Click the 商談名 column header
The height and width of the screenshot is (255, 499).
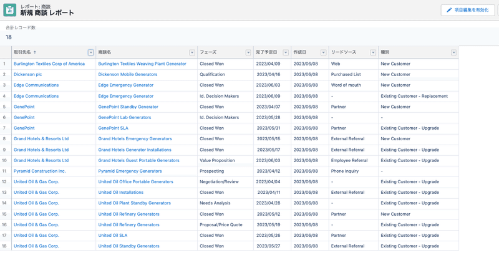pyautogui.click(x=104, y=52)
